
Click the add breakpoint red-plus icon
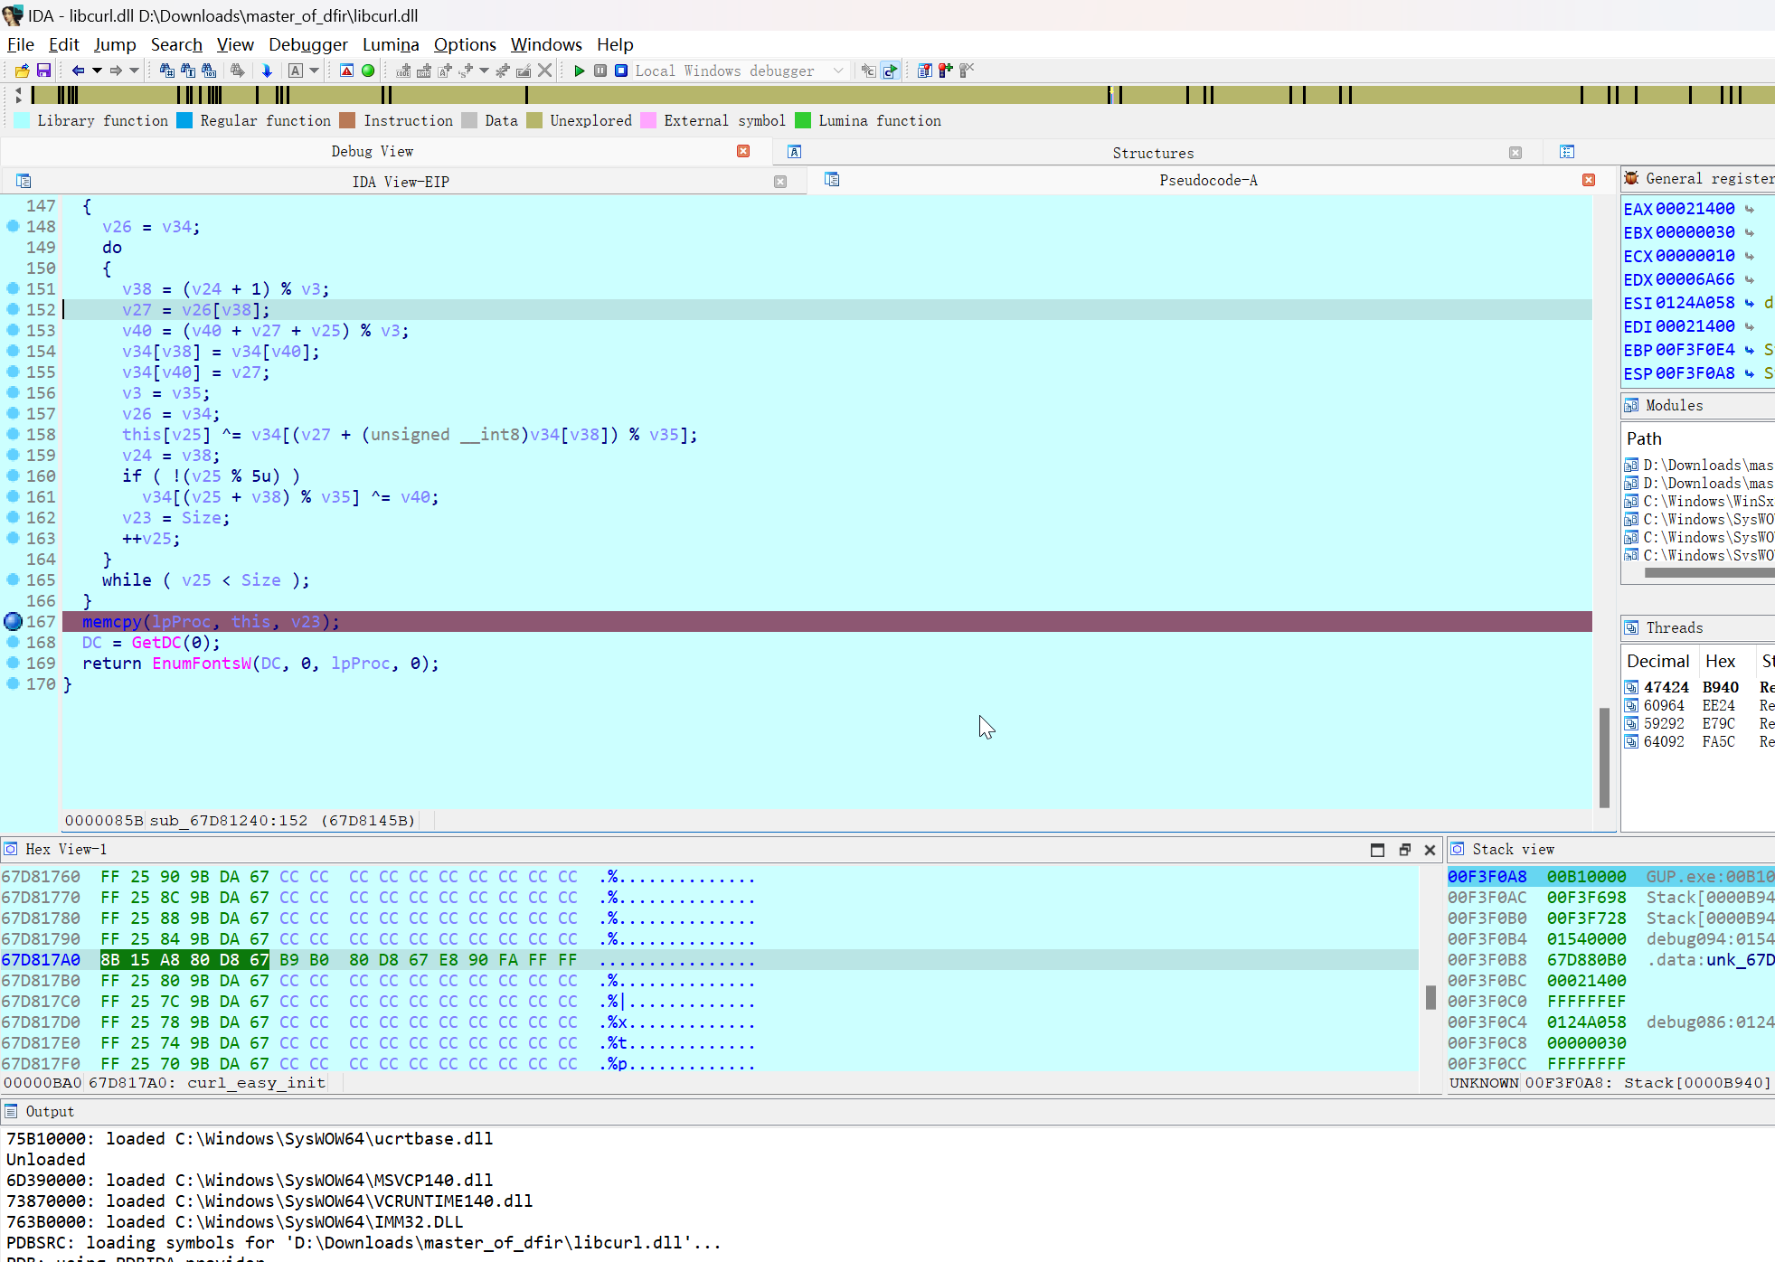[946, 71]
